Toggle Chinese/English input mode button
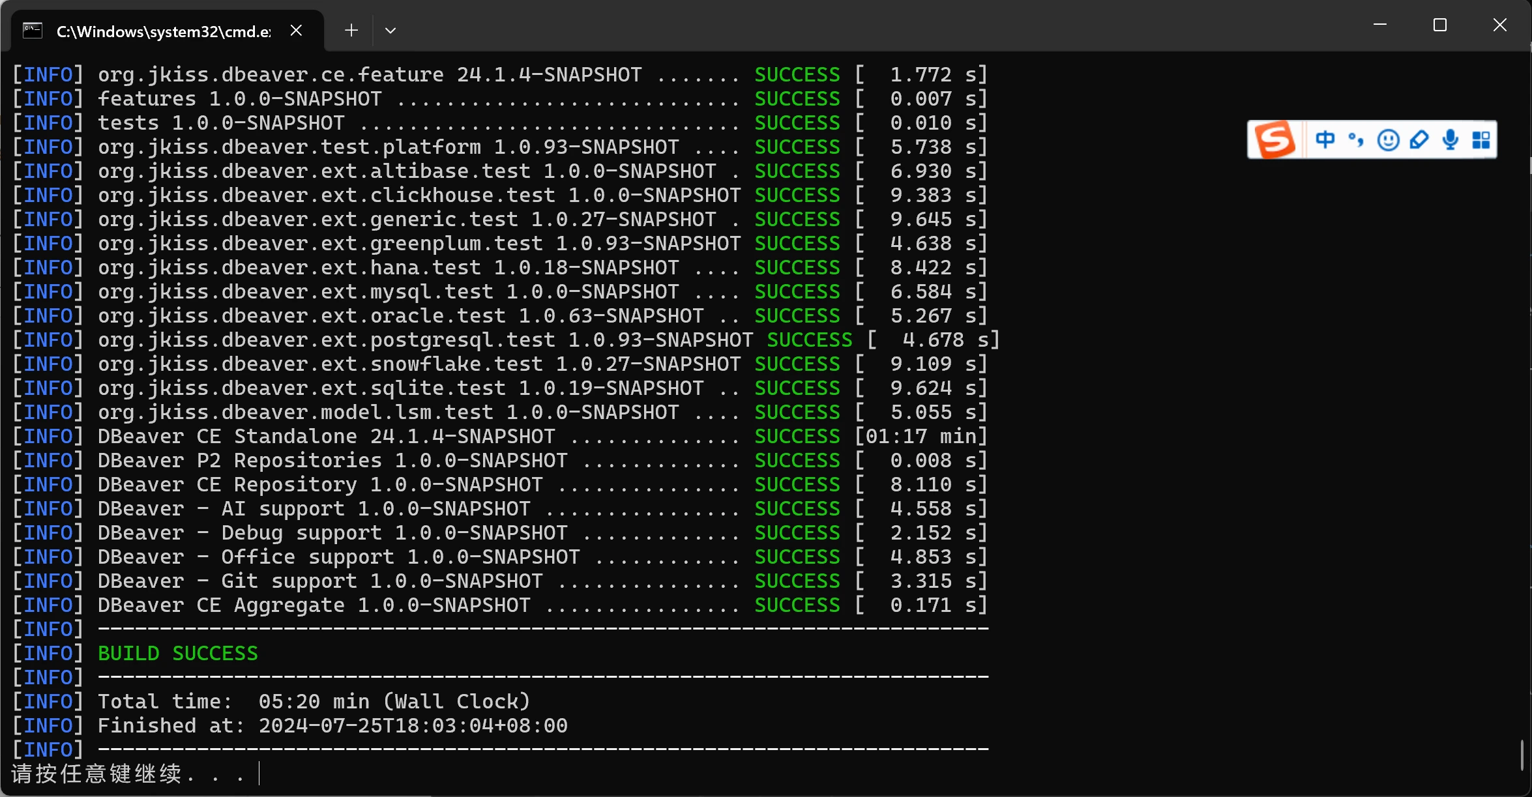The image size is (1532, 797). [1325, 139]
